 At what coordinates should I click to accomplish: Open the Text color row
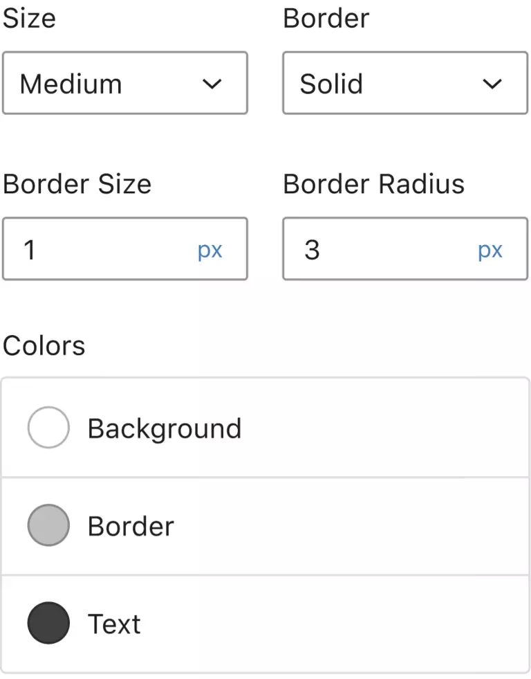[277, 623]
